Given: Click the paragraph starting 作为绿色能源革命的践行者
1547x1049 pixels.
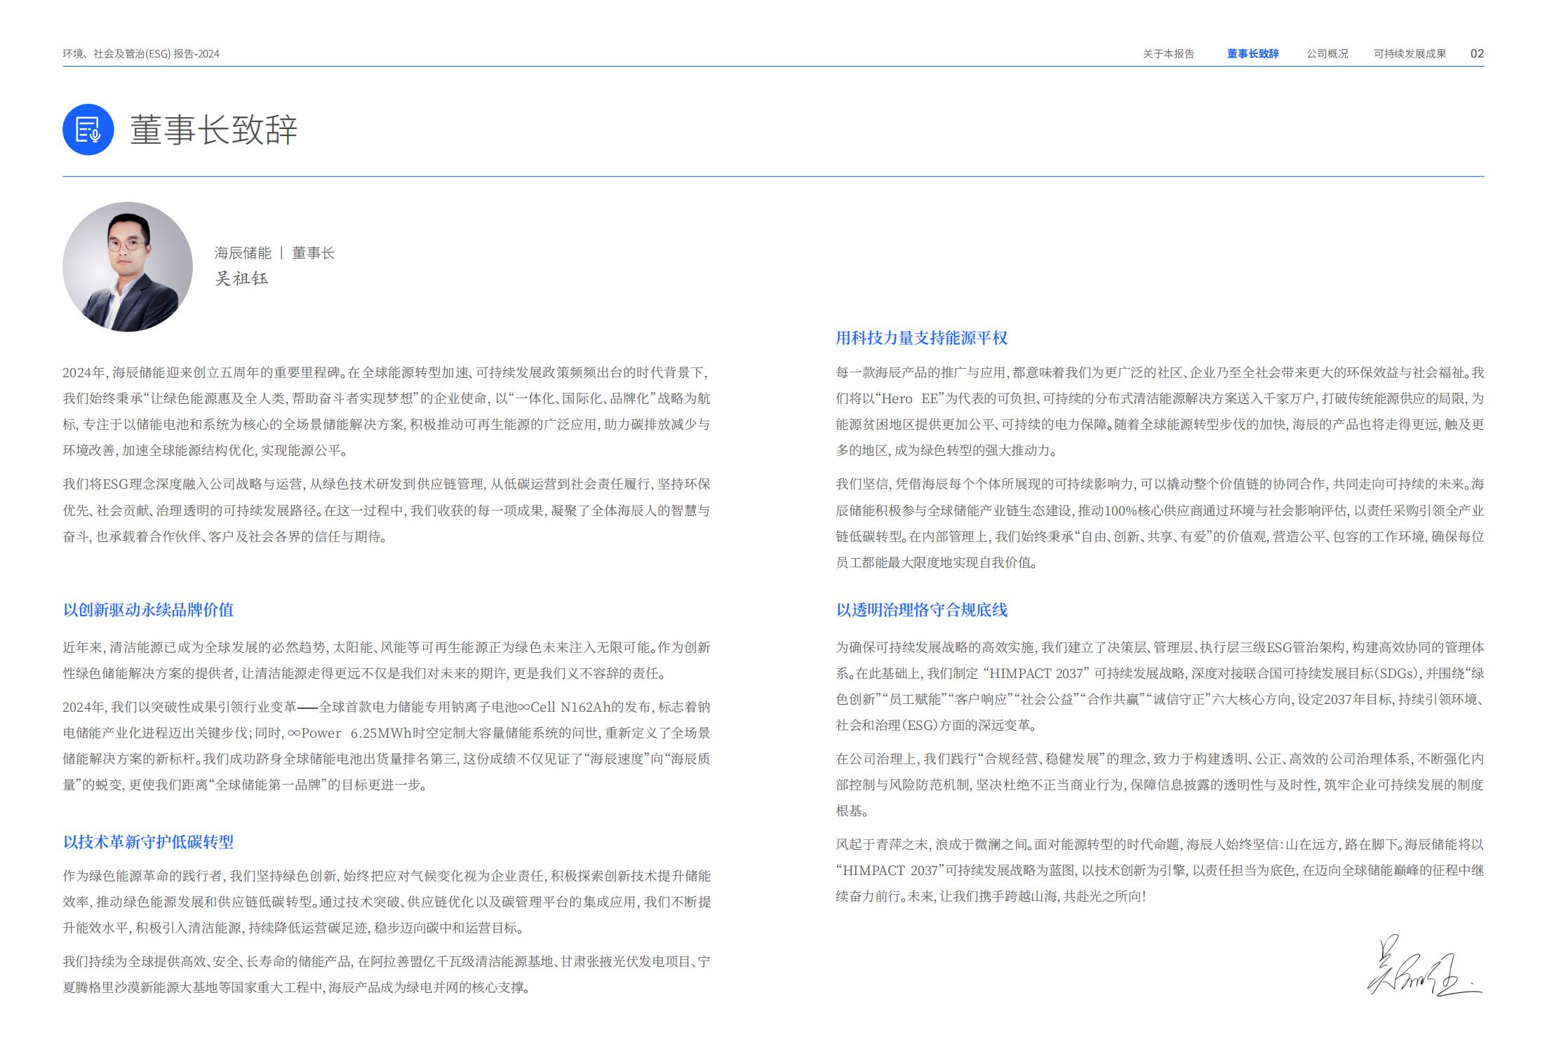Looking at the screenshot, I should pos(387,902).
